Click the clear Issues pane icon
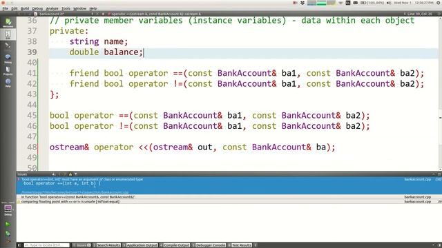 click(54, 174)
